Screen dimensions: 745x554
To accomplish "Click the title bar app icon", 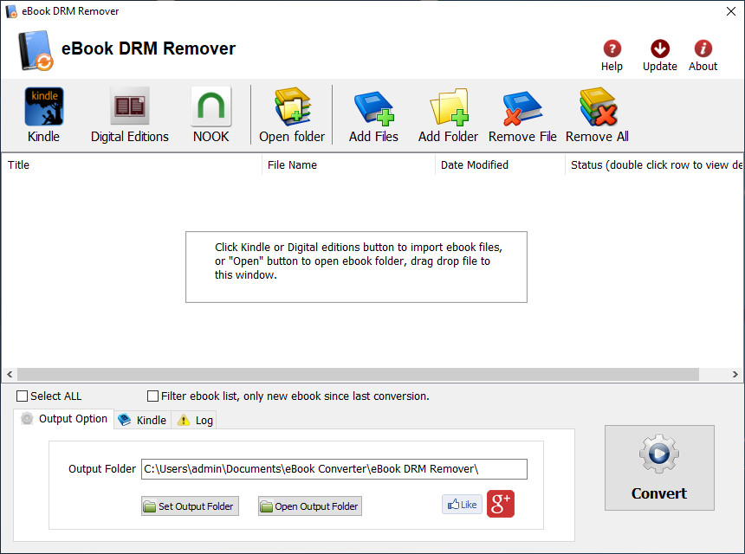I will coord(11,11).
